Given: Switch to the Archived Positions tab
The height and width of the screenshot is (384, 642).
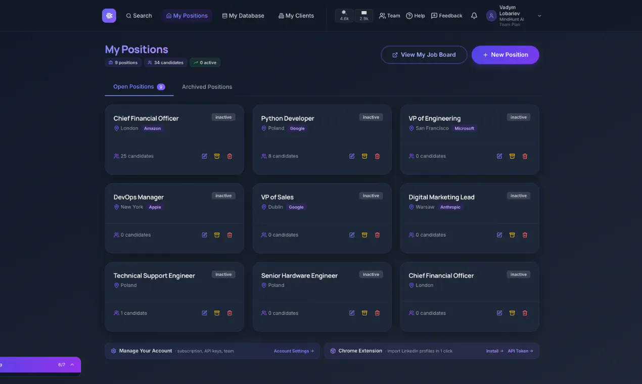Looking at the screenshot, I should click(207, 87).
